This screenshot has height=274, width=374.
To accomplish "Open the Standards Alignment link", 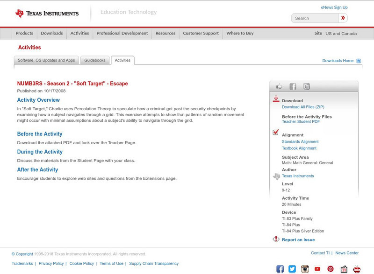I will tap(300, 141).
